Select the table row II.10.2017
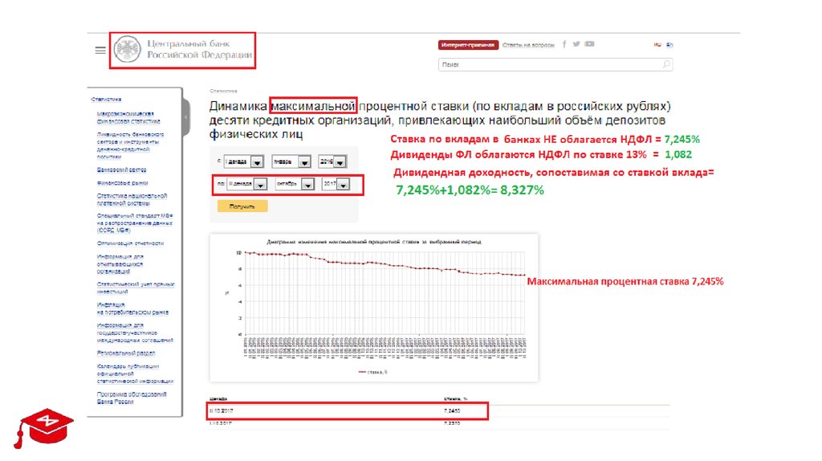 (x=439, y=411)
